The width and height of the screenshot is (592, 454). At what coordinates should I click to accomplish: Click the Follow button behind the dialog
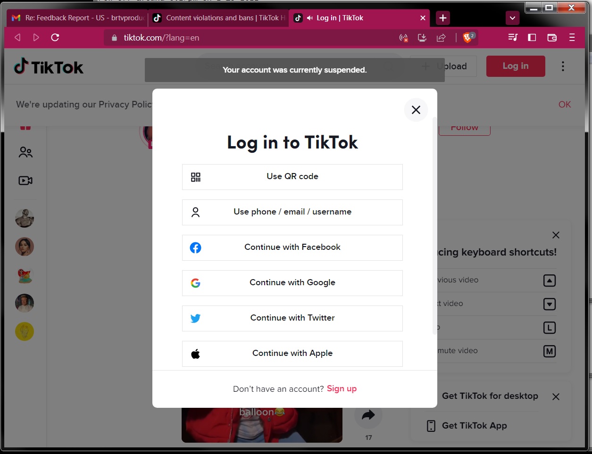click(x=465, y=129)
